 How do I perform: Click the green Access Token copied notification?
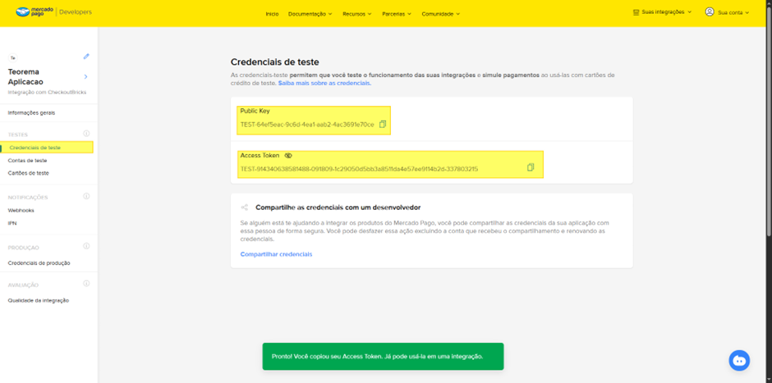383,357
